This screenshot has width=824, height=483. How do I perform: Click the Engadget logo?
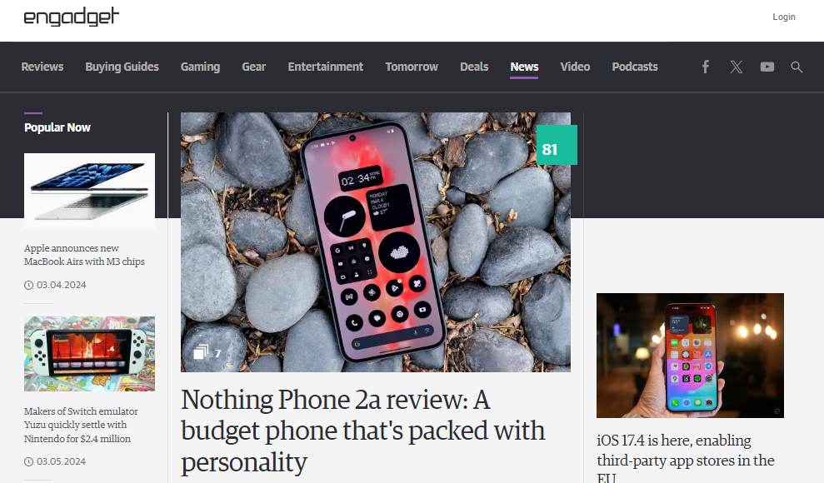72,17
